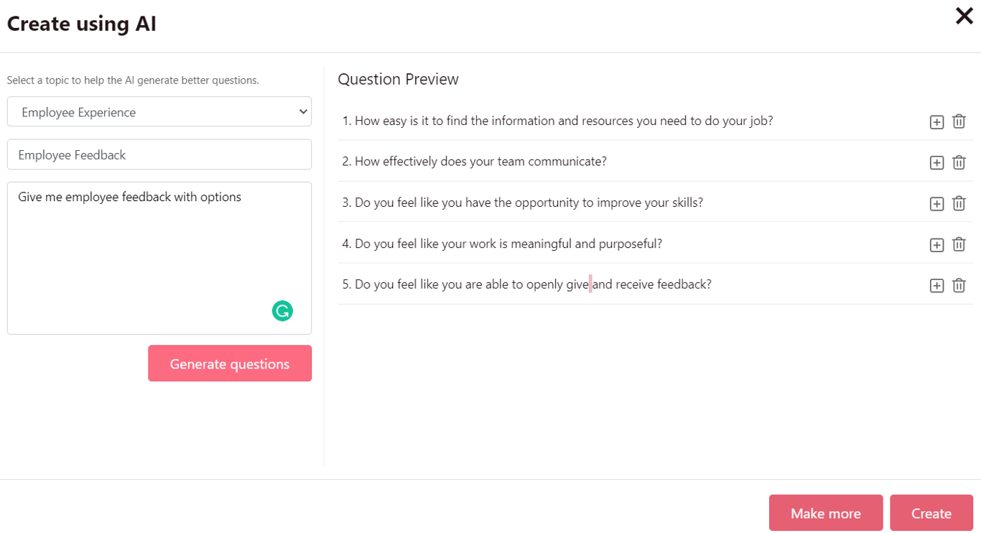The image size is (981, 533).
Task: Close the Create using AI dialog
Action: click(964, 16)
